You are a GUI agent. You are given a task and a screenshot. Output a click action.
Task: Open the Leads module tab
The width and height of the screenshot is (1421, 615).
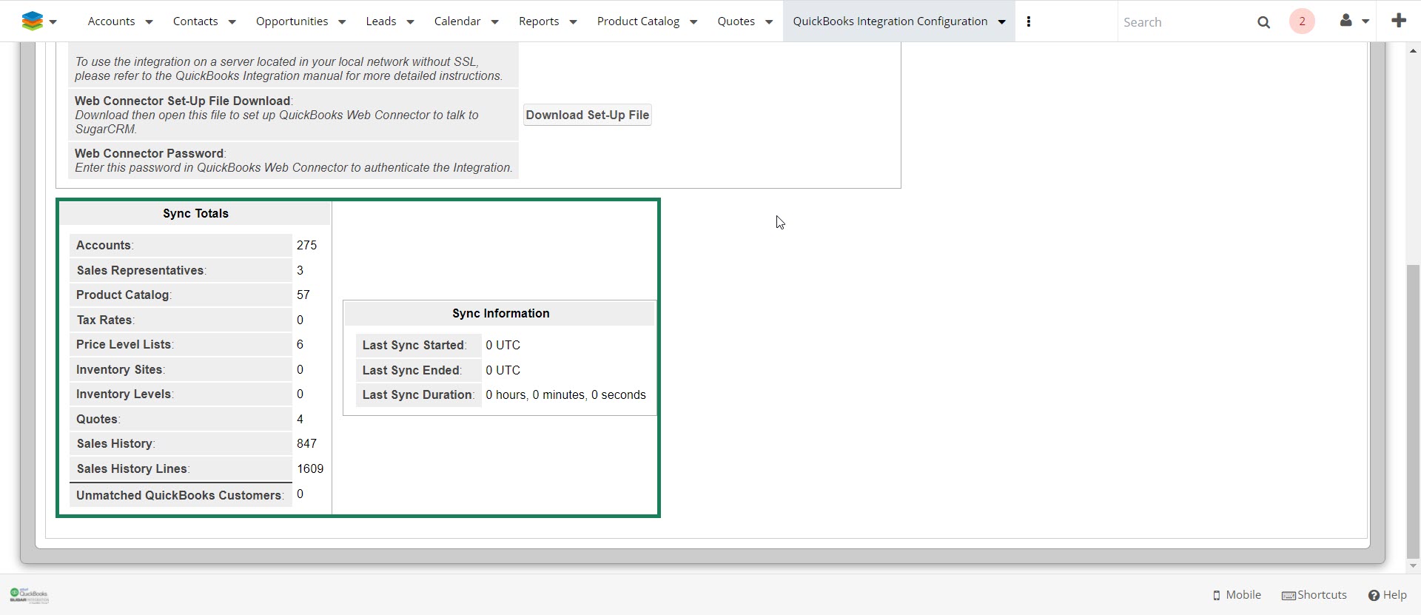click(x=380, y=21)
